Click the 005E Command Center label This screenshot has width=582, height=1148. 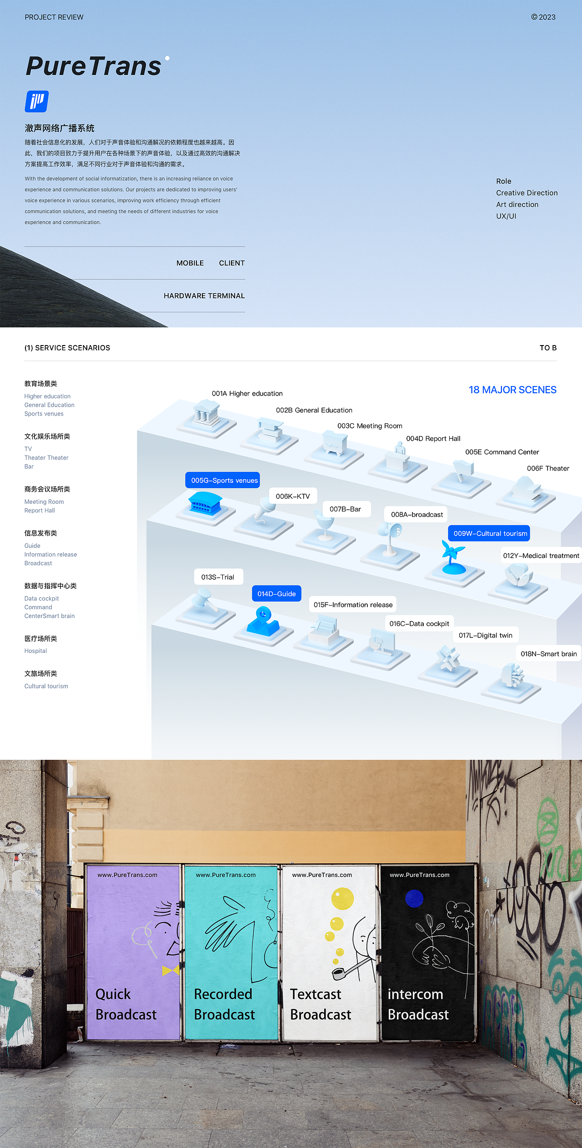pyautogui.click(x=502, y=452)
